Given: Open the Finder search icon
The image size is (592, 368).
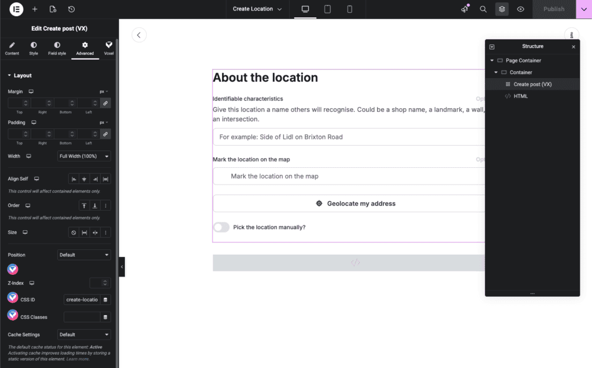Looking at the screenshot, I should click(x=483, y=9).
